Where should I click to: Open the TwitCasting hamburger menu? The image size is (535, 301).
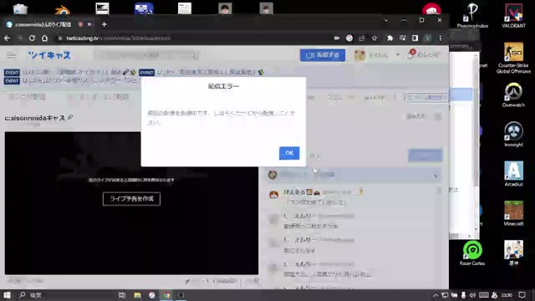pos(11,55)
